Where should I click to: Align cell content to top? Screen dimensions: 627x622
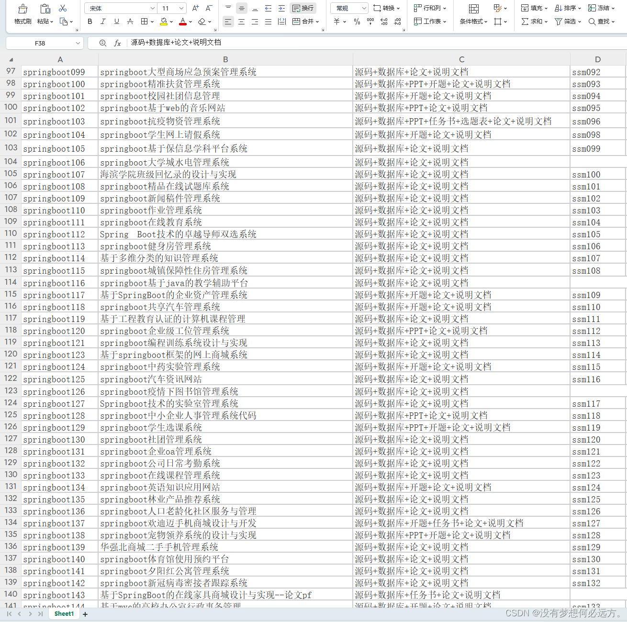tap(228, 8)
